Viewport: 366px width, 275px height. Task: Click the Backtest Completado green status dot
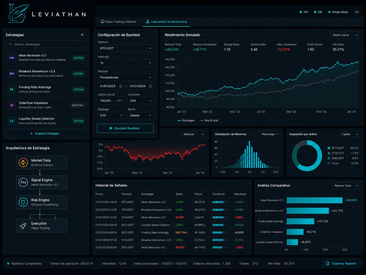click(8, 264)
